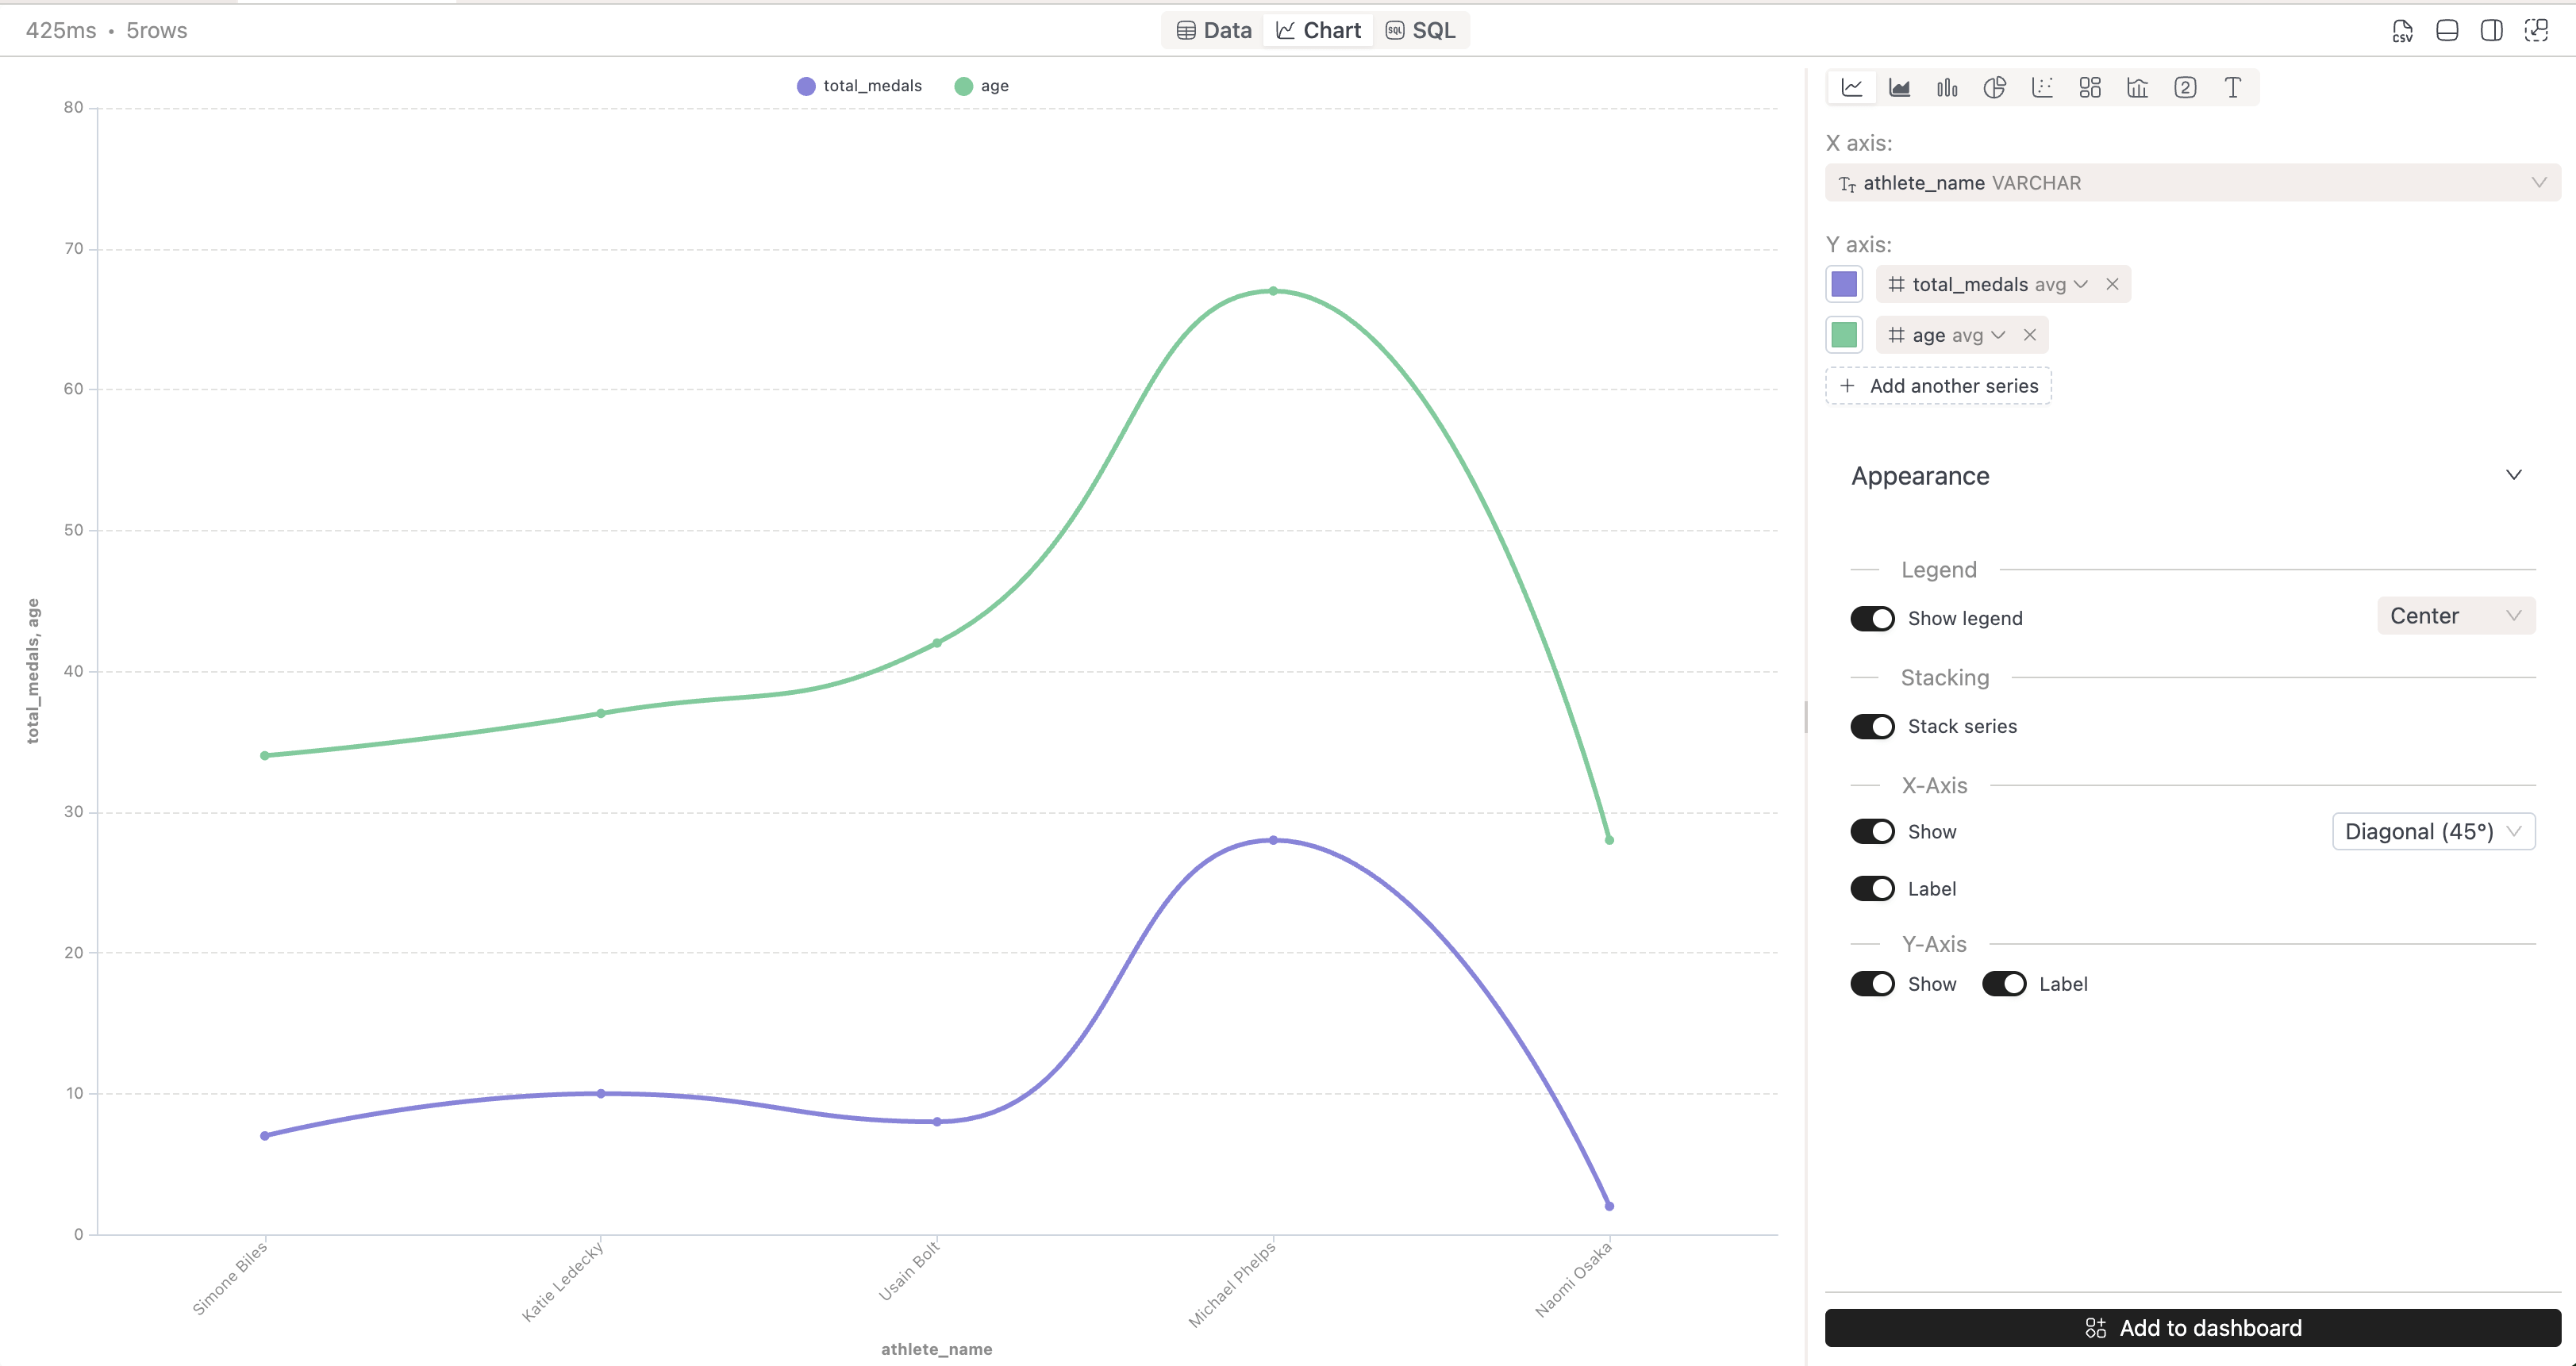Switch to the bar chart type

1947,87
